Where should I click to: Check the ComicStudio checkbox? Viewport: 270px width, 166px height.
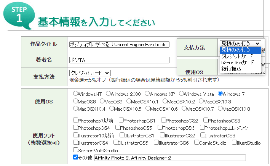point(197,142)
